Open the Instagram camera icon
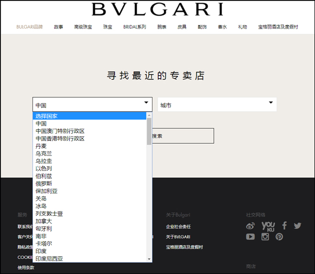315x274 pixels. pos(265,236)
